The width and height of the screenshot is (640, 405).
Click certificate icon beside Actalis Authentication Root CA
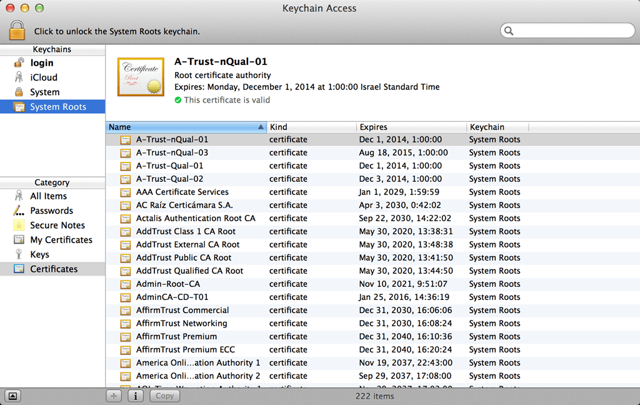click(x=125, y=219)
